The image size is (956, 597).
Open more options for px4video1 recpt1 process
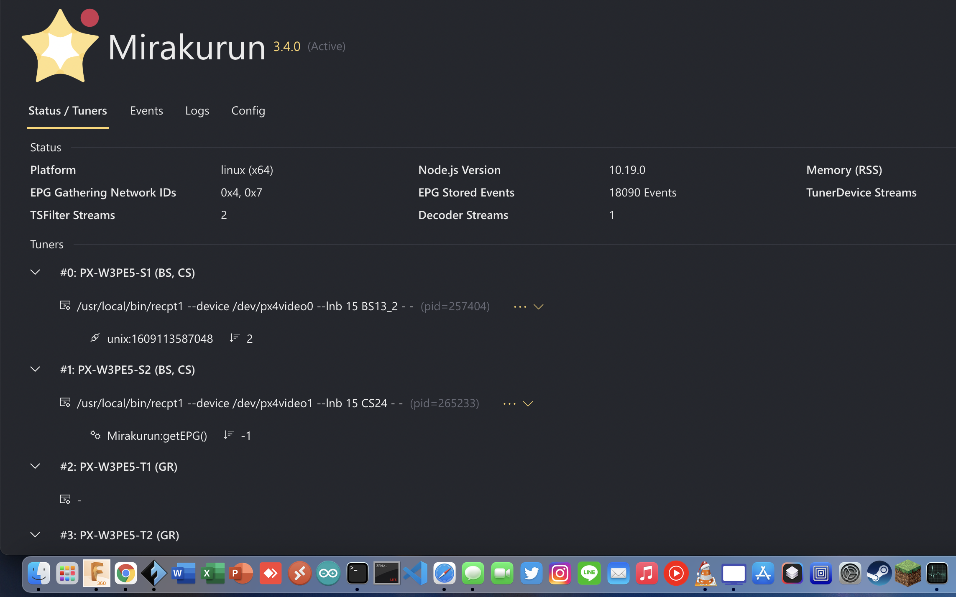point(509,404)
